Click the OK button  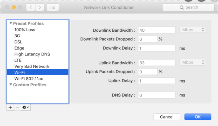tap(198, 117)
